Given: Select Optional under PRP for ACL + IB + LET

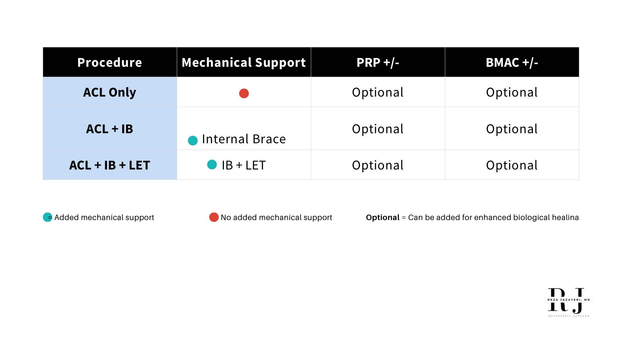Looking at the screenshot, I should (378, 165).
